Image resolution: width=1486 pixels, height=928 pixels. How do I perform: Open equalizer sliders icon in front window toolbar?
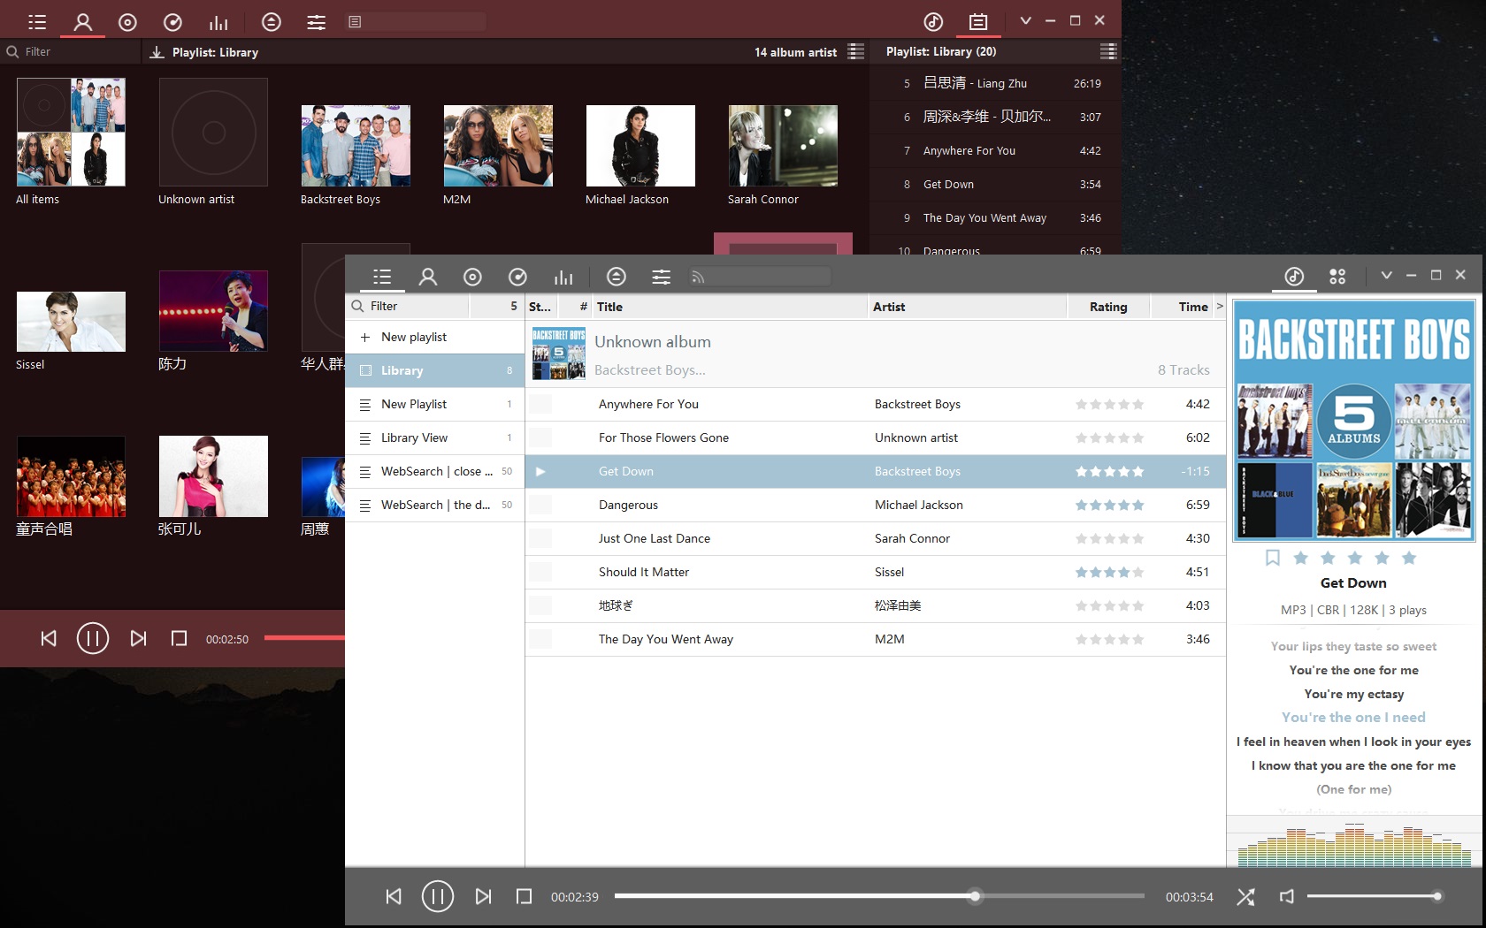[661, 277]
